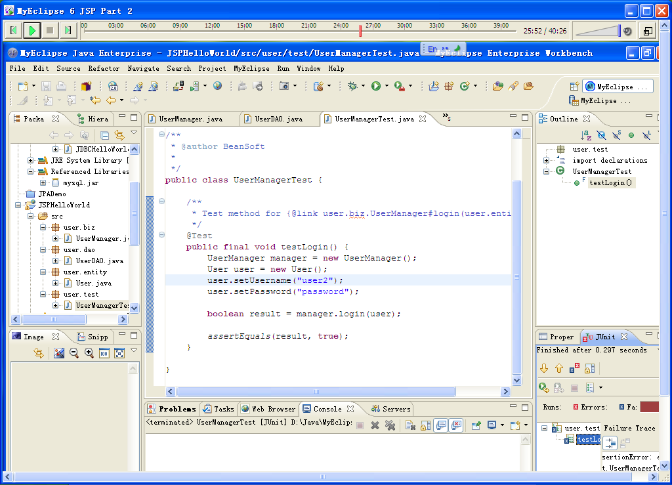This screenshot has height=485, width=672.
Task: Click video player stop button
Action: pyautogui.click(x=50, y=30)
